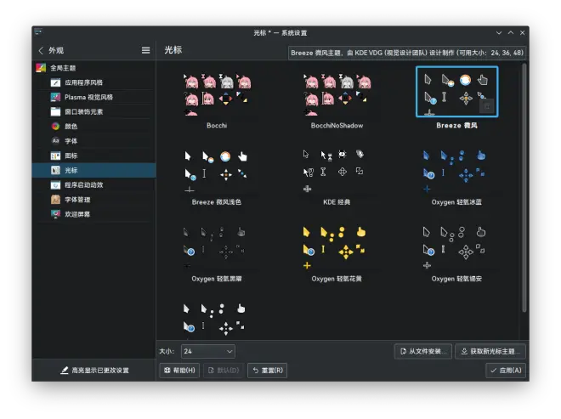Open 字体 settings in sidebar

71,140
